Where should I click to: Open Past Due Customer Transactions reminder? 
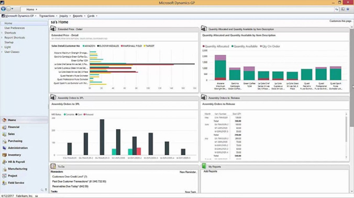tap(79, 181)
